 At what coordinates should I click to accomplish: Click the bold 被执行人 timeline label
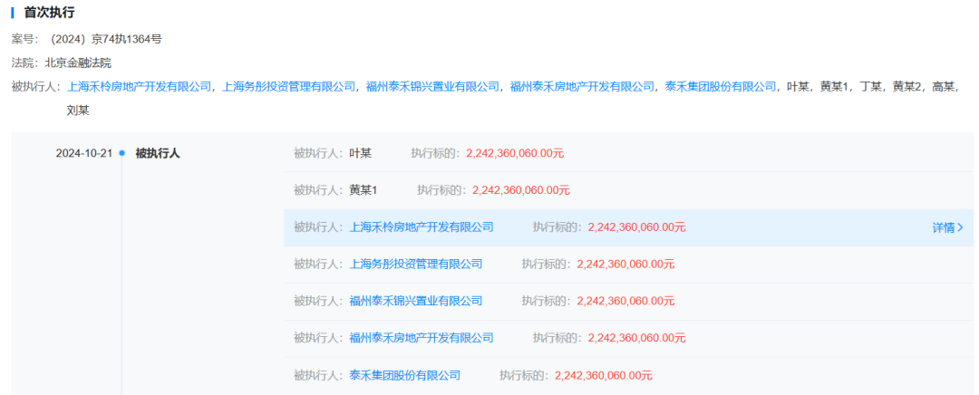click(158, 153)
